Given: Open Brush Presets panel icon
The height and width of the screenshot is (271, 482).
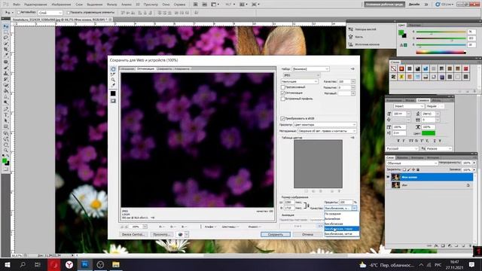Looking at the screenshot, I should 351,29.
